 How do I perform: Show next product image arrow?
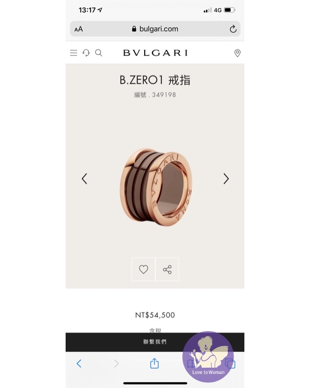click(226, 178)
